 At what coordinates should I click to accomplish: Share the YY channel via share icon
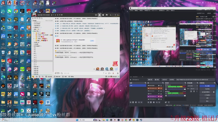pos(60,15)
